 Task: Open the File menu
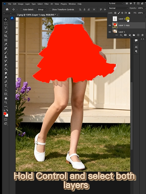click(x=9, y=4)
